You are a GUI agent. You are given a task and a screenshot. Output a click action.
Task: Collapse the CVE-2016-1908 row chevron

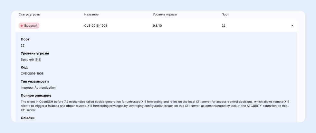tap(292, 26)
